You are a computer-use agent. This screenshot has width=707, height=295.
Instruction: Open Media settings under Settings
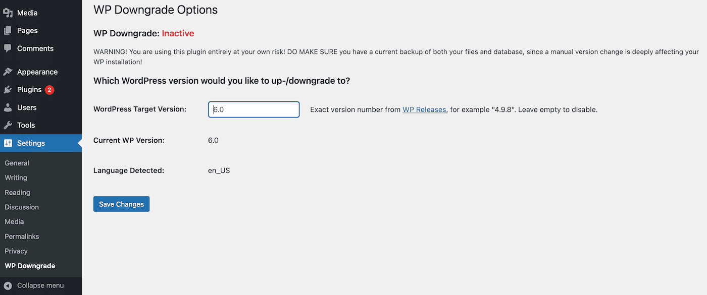(14, 221)
